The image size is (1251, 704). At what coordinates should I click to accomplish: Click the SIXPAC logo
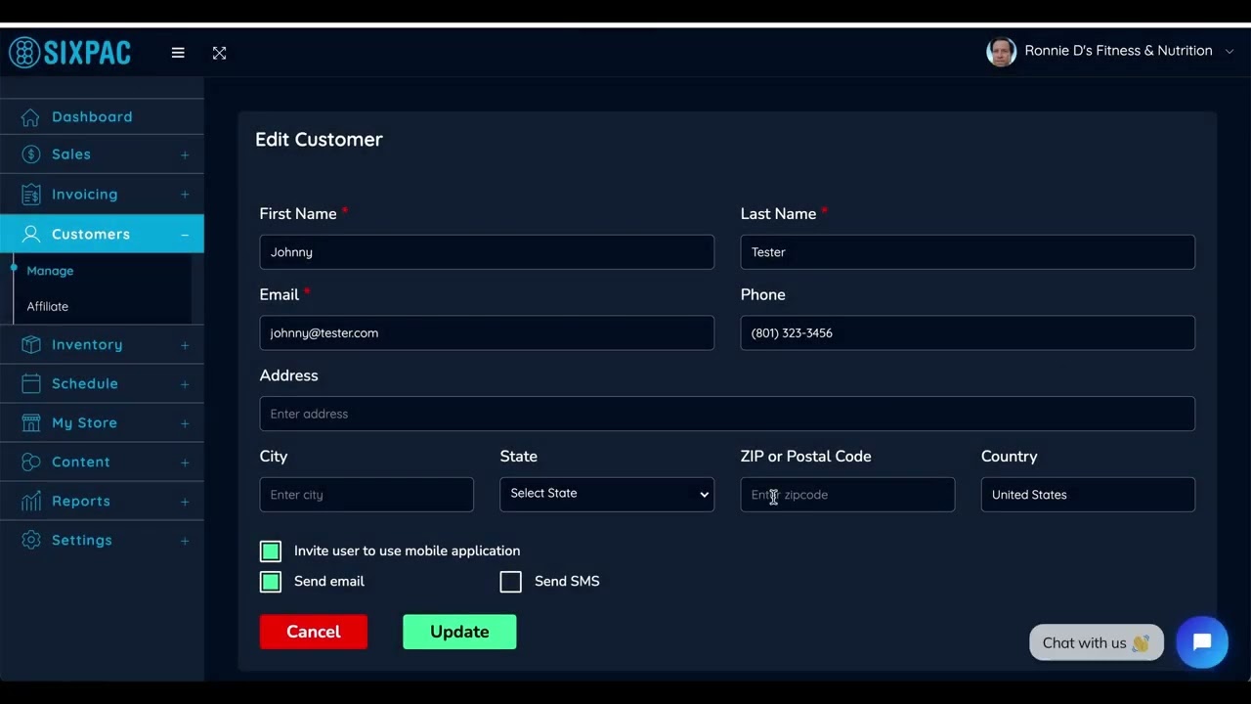[69, 52]
